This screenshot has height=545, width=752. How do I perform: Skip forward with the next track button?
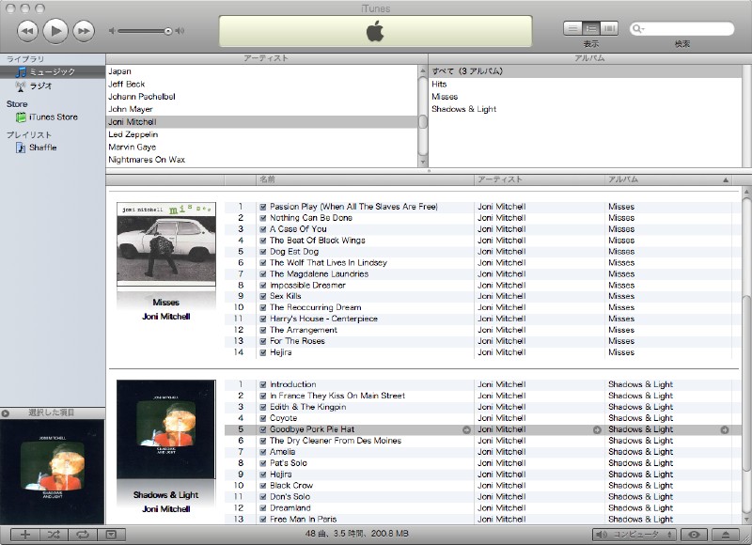click(x=84, y=31)
